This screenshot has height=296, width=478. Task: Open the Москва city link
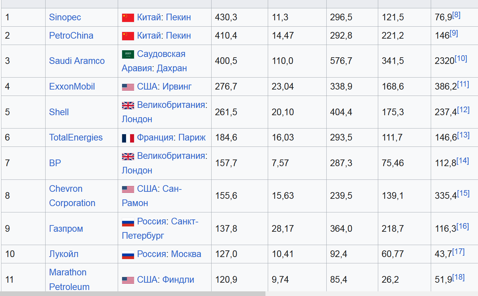186,254
